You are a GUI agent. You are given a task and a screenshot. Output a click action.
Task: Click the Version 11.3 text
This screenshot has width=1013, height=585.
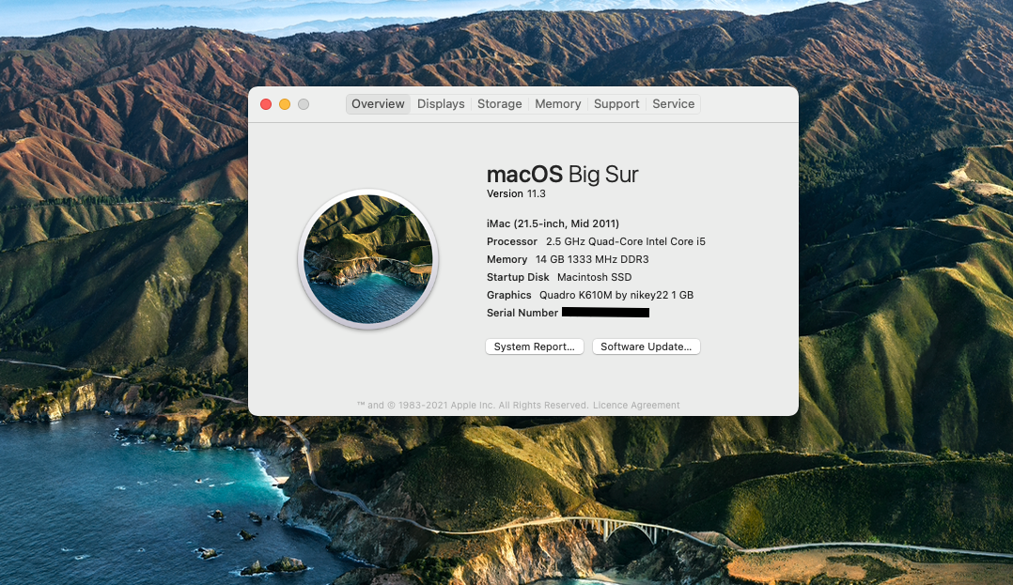516,193
